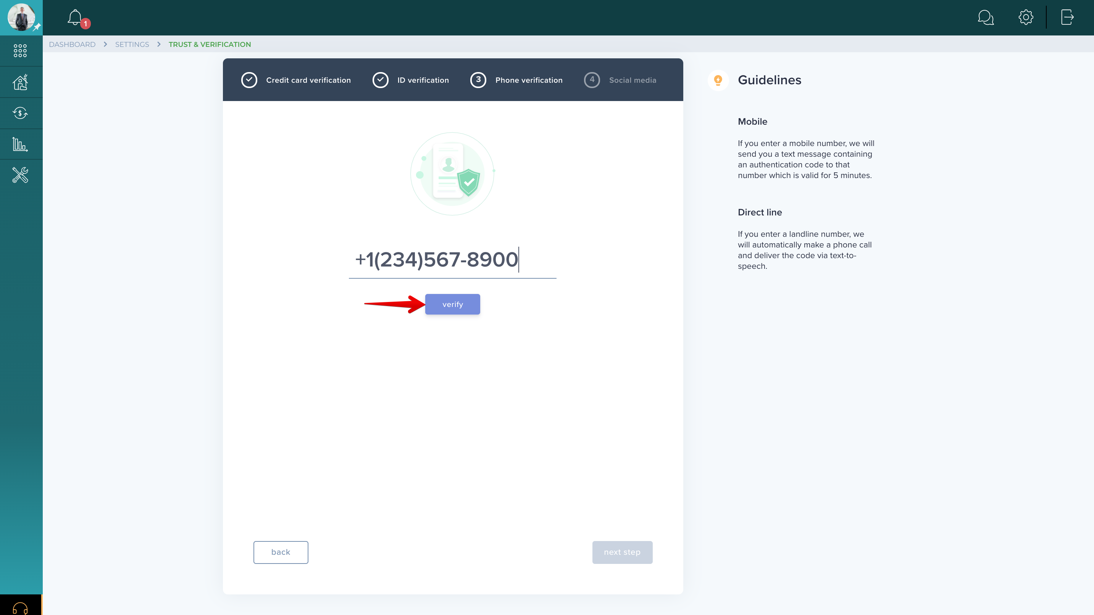The height and width of the screenshot is (615, 1094).
Task: Click the step 3 number circle
Action: coord(478,80)
